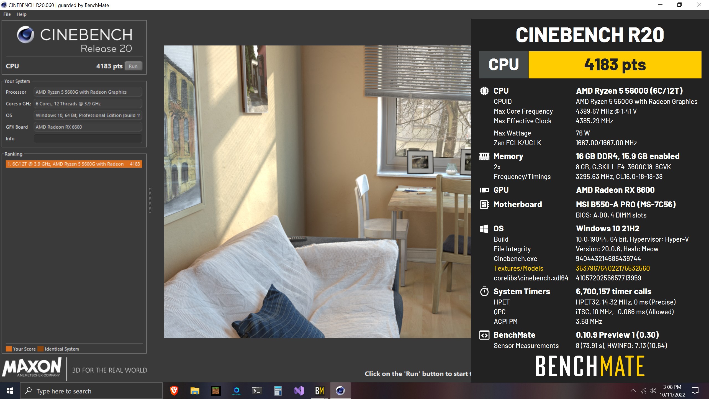
Task: Click the Identical System color swatch
Action: (40, 349)
